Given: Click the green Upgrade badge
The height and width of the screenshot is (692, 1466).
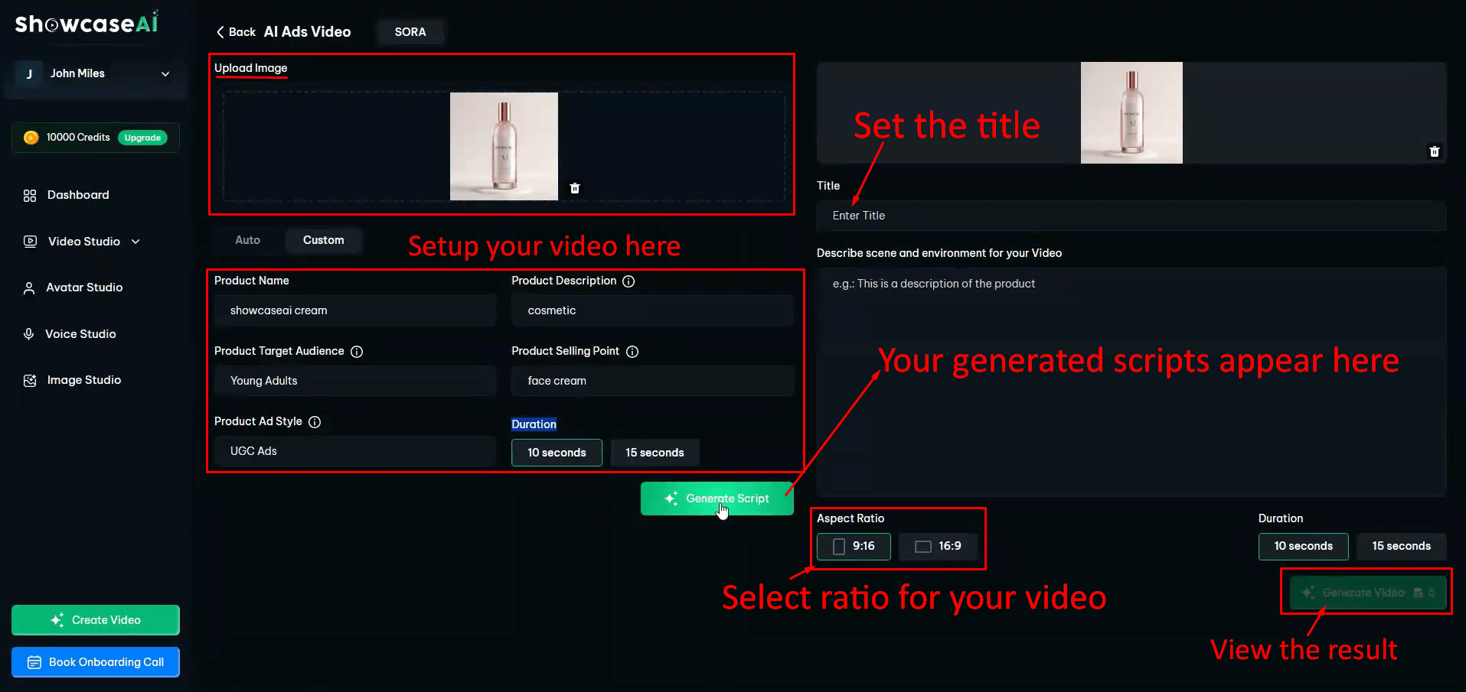Looking at the screenshot, I should point(142,138).
